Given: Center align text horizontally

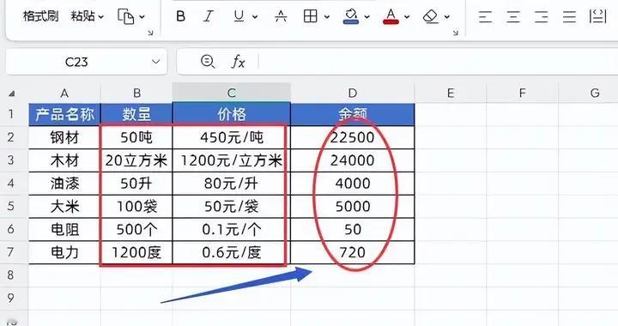Looking at the screenshot, I should (513, 16).
